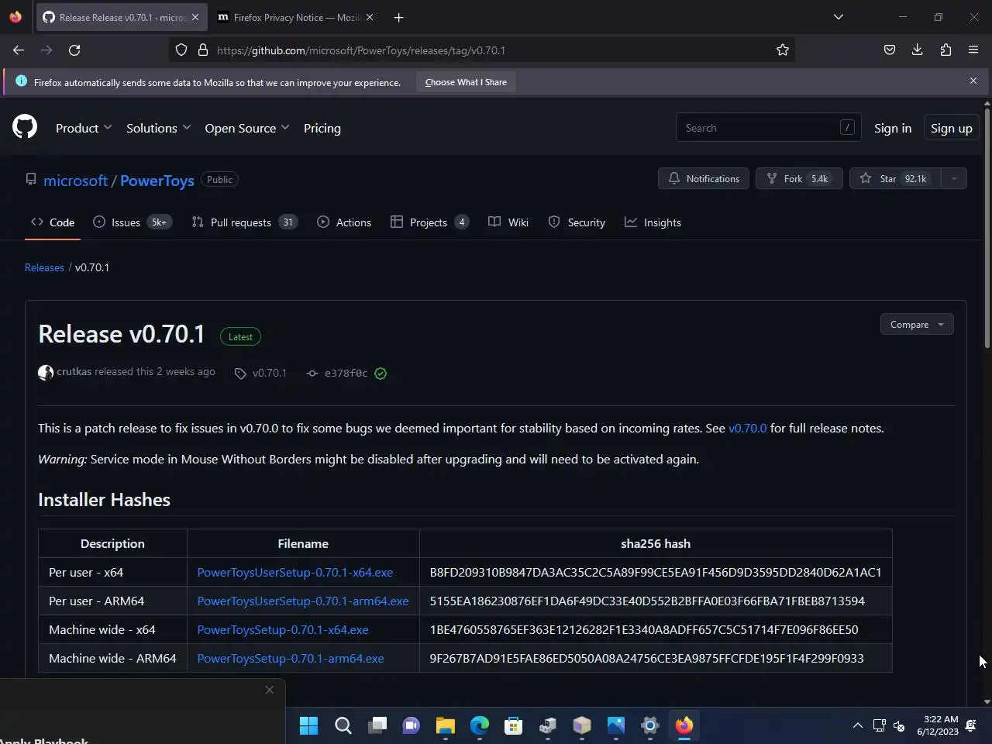This screenshot has height=744, width=992.
Task: Click the Notifications button
Action: (704, 179)
